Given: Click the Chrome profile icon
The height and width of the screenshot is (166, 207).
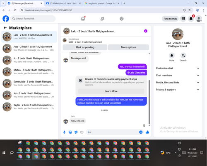Looking at the screenshot, I should click(197, 10).
